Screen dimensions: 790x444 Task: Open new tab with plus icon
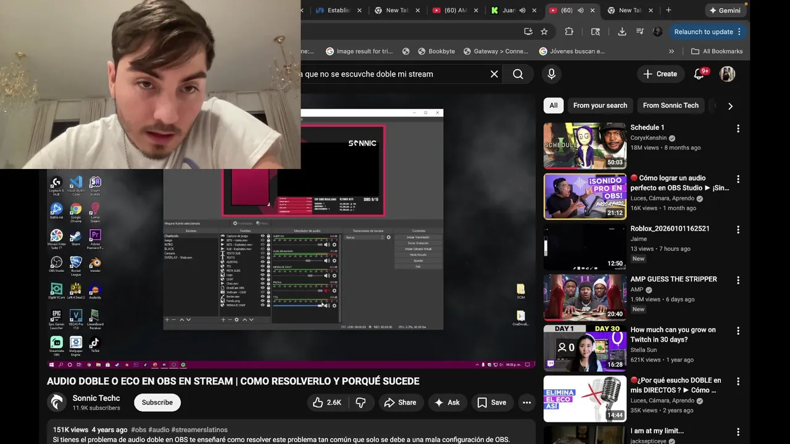[668, 10]
